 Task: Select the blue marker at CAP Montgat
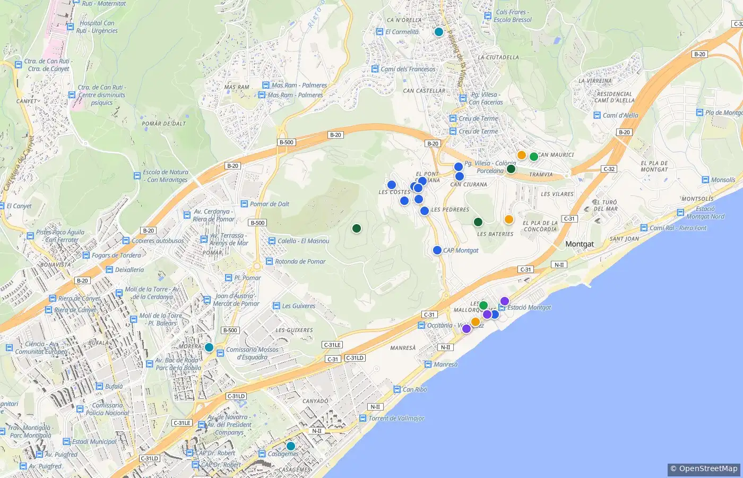click(437, 250)
